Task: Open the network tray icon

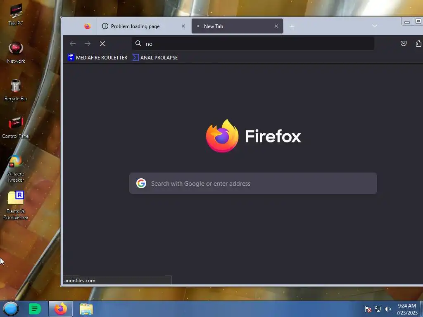Action: click(x=378, y=309)
